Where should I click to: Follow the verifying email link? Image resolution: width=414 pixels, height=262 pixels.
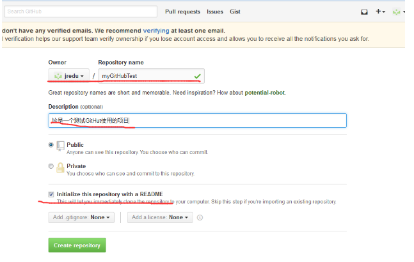tap(156, 31)
